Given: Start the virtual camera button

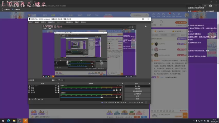Looking at the screenshot, I should [137, 91].
